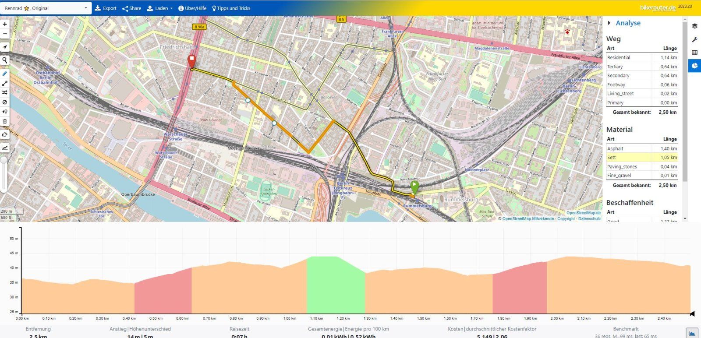Click the locate-me arrow icon

(x=5, y=47)
